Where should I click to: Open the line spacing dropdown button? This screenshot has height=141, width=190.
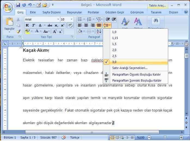coord(107,25)
